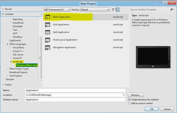The image size is (177, 113).
Task: Click the search magnifier icon
Action: click(171, 10)
